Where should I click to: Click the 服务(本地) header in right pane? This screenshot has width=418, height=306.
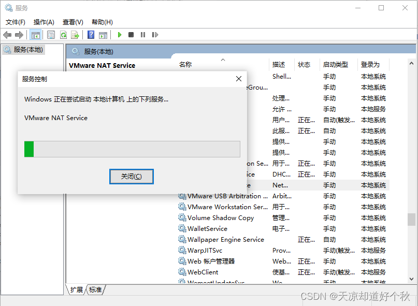(98, 52)
